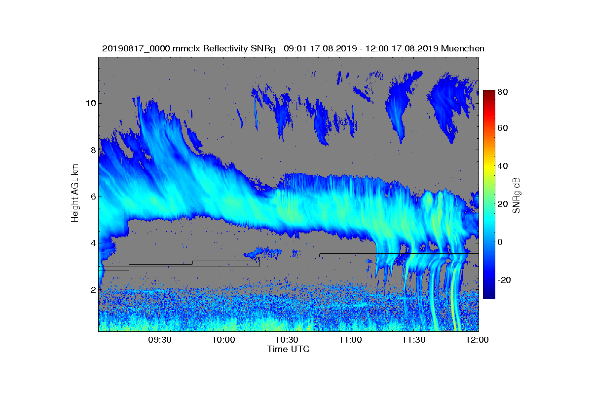The height and width of the screenshot is (395, 592).
Task: Click the height tick label 8
Action: (x=93, y=150)
